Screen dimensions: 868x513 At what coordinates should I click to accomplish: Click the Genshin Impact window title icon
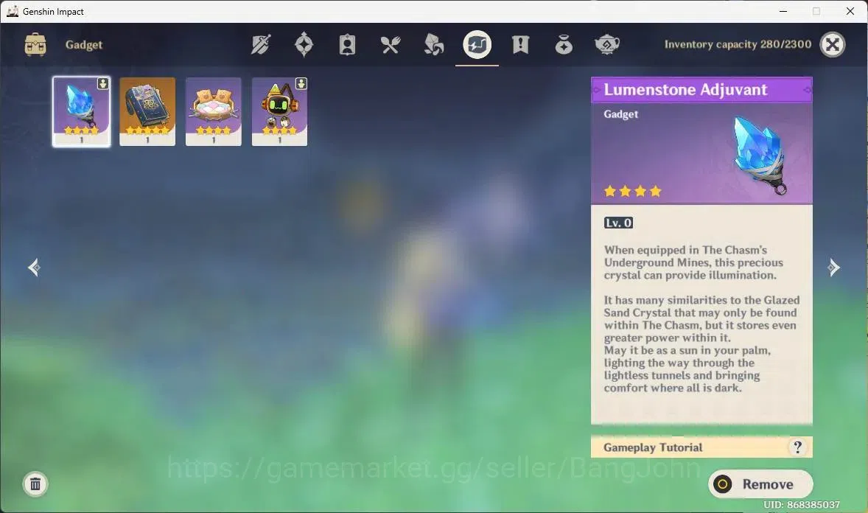click(13, 11)
